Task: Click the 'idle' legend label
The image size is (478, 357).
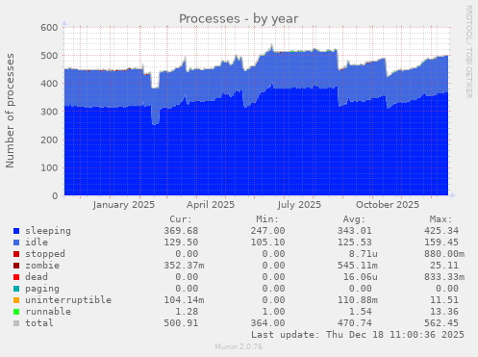Action: tap(37, 242)
